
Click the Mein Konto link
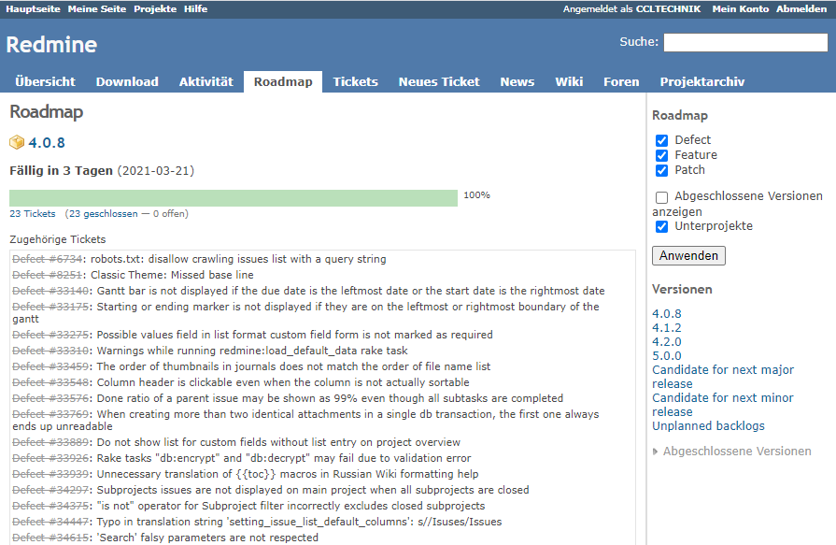pos(740,8)
